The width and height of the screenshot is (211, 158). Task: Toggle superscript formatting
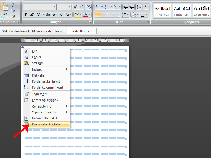click(61, 15)
